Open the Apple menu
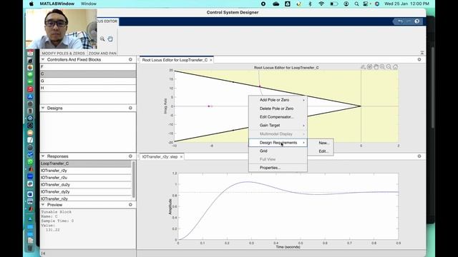 tap(31, 4)
